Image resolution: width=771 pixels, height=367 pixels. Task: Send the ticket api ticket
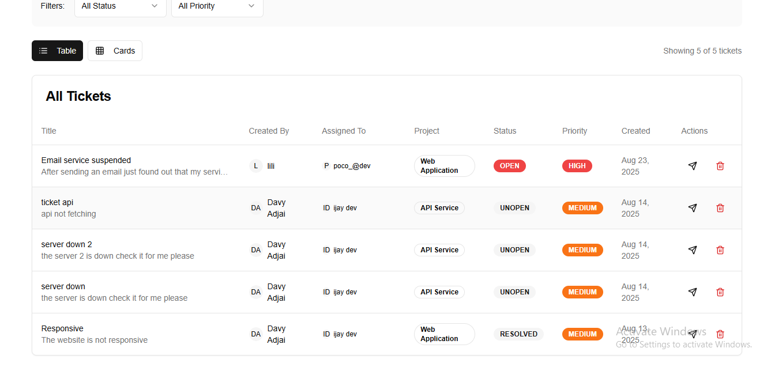point(693,207)
